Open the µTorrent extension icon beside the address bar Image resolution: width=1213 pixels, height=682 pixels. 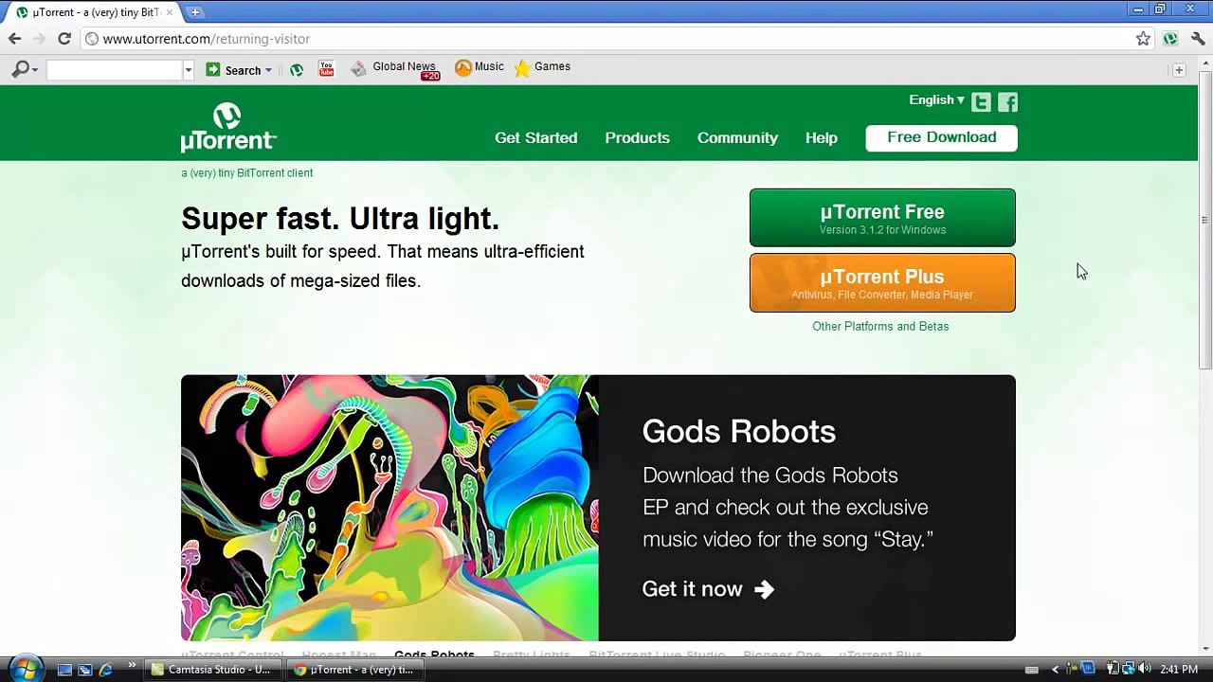click(x=1170, y=39)
